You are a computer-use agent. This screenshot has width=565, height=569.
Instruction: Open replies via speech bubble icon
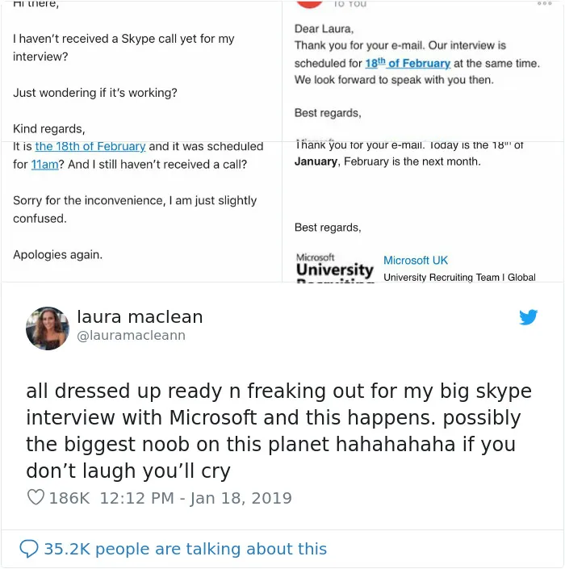click(x=29, y=549)
